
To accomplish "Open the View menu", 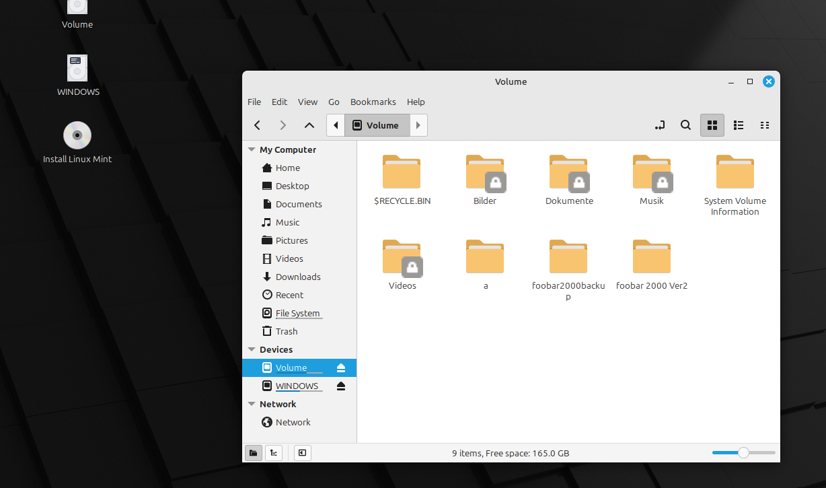I will [x=307, y=102].
